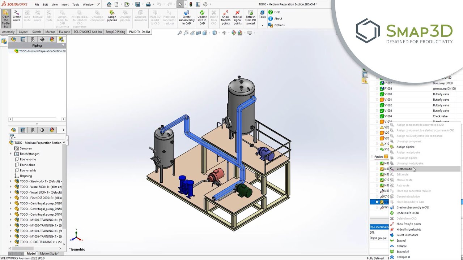This screenshot has height=260, width=463.
Task: Click the Piping panel help question mark
Action: (x=63, y=45)
